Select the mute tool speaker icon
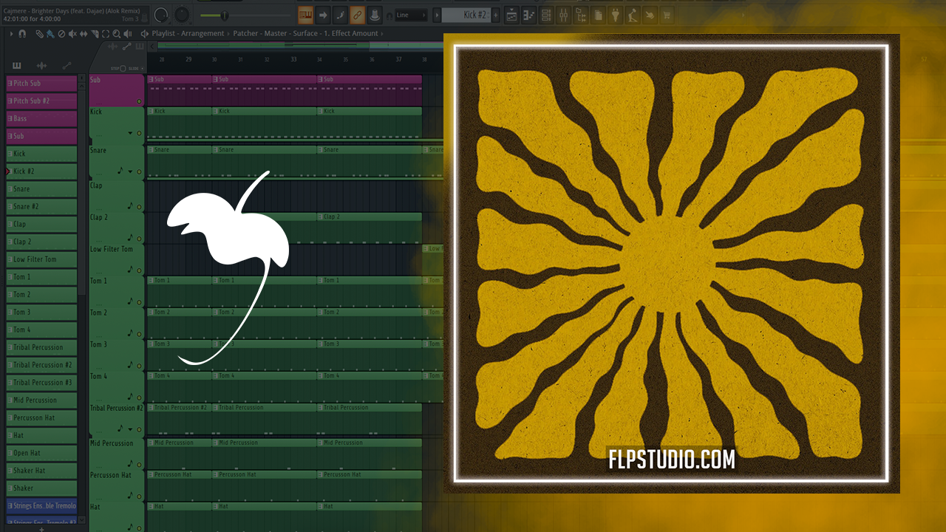The image size is (946, 532). click(x=72, y=33)
